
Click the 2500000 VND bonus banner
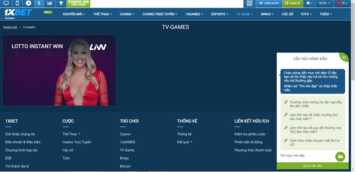click(79, 3)
